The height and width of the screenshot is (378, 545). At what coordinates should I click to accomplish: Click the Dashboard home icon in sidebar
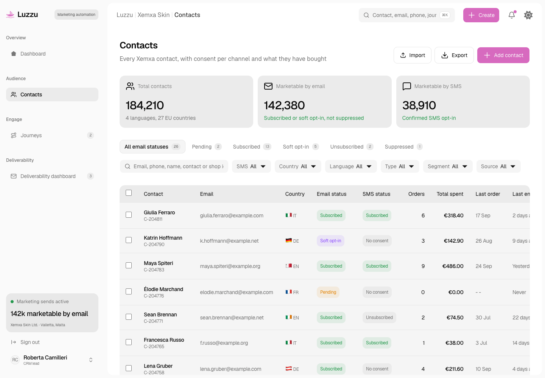(14, 54)
